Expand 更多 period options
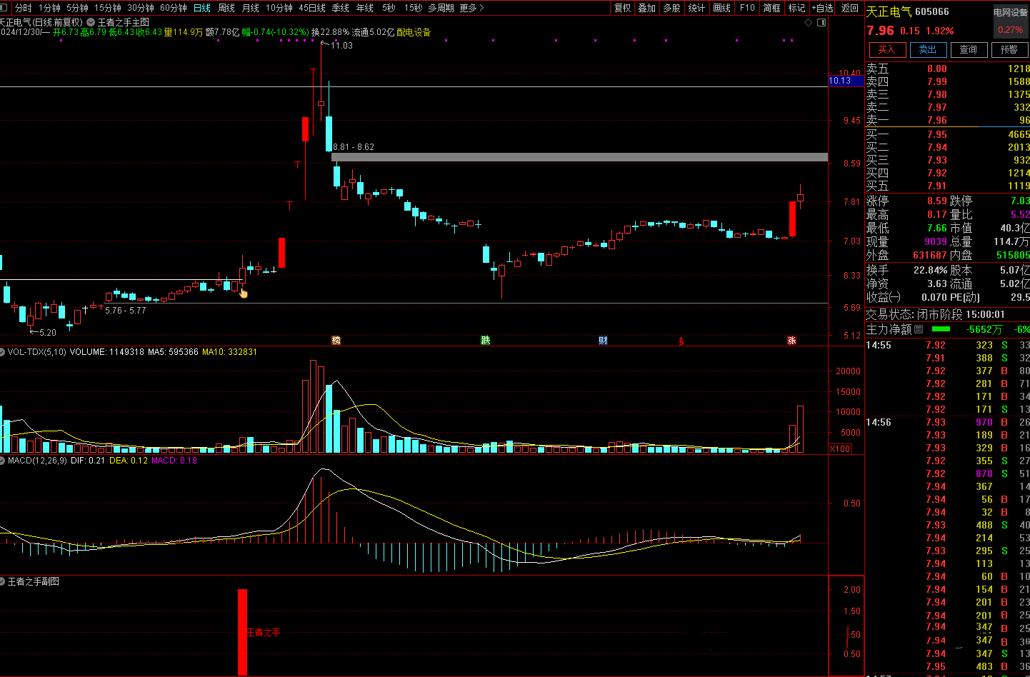Viewport: 1030px width, 677px height. [x=471, y=8]
